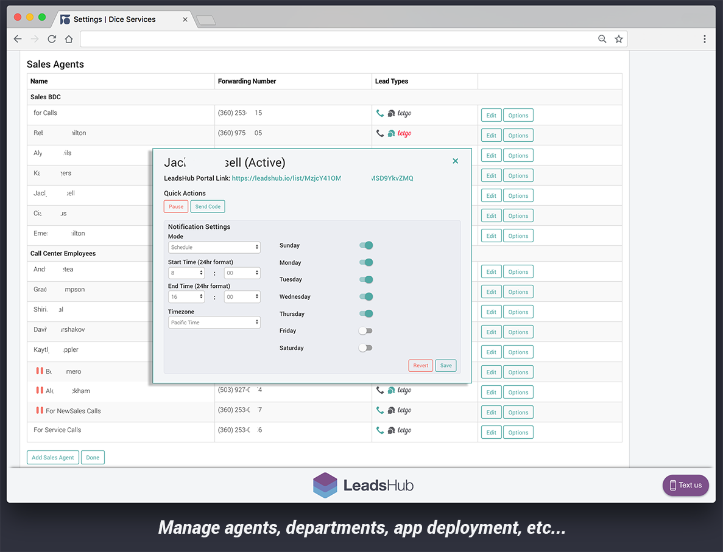The height and width of the screenshot is (552, 723).
Task: Click Revert in notification settings
Action: (420, 365)
